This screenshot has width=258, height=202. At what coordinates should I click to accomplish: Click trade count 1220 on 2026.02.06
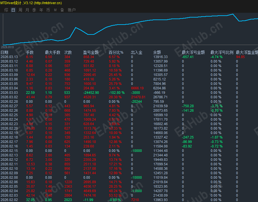68,182
